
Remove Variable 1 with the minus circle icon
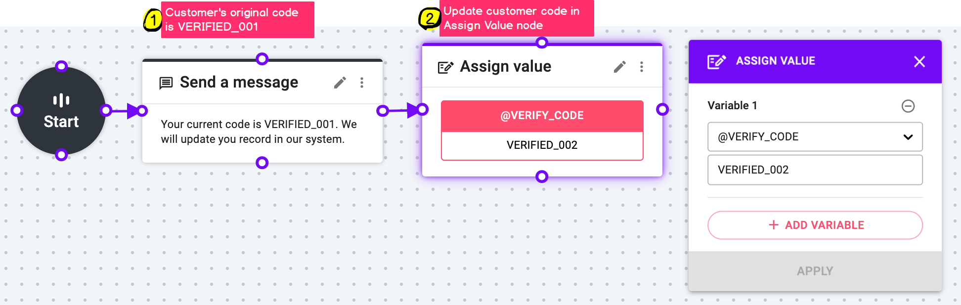click(x=908, y=106)
